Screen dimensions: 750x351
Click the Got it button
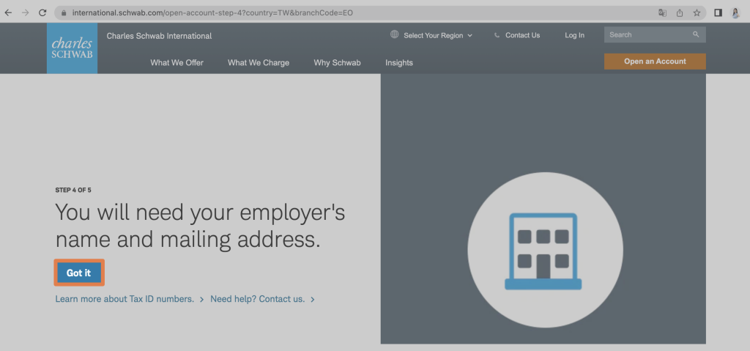pyautogui.click(x=78, y=273)
